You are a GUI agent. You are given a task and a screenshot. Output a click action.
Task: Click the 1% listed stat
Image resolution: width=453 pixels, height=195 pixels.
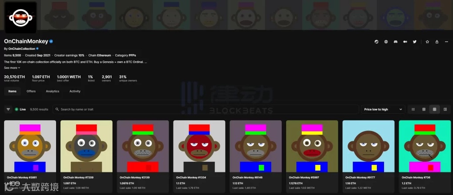(x=91, y=78)
